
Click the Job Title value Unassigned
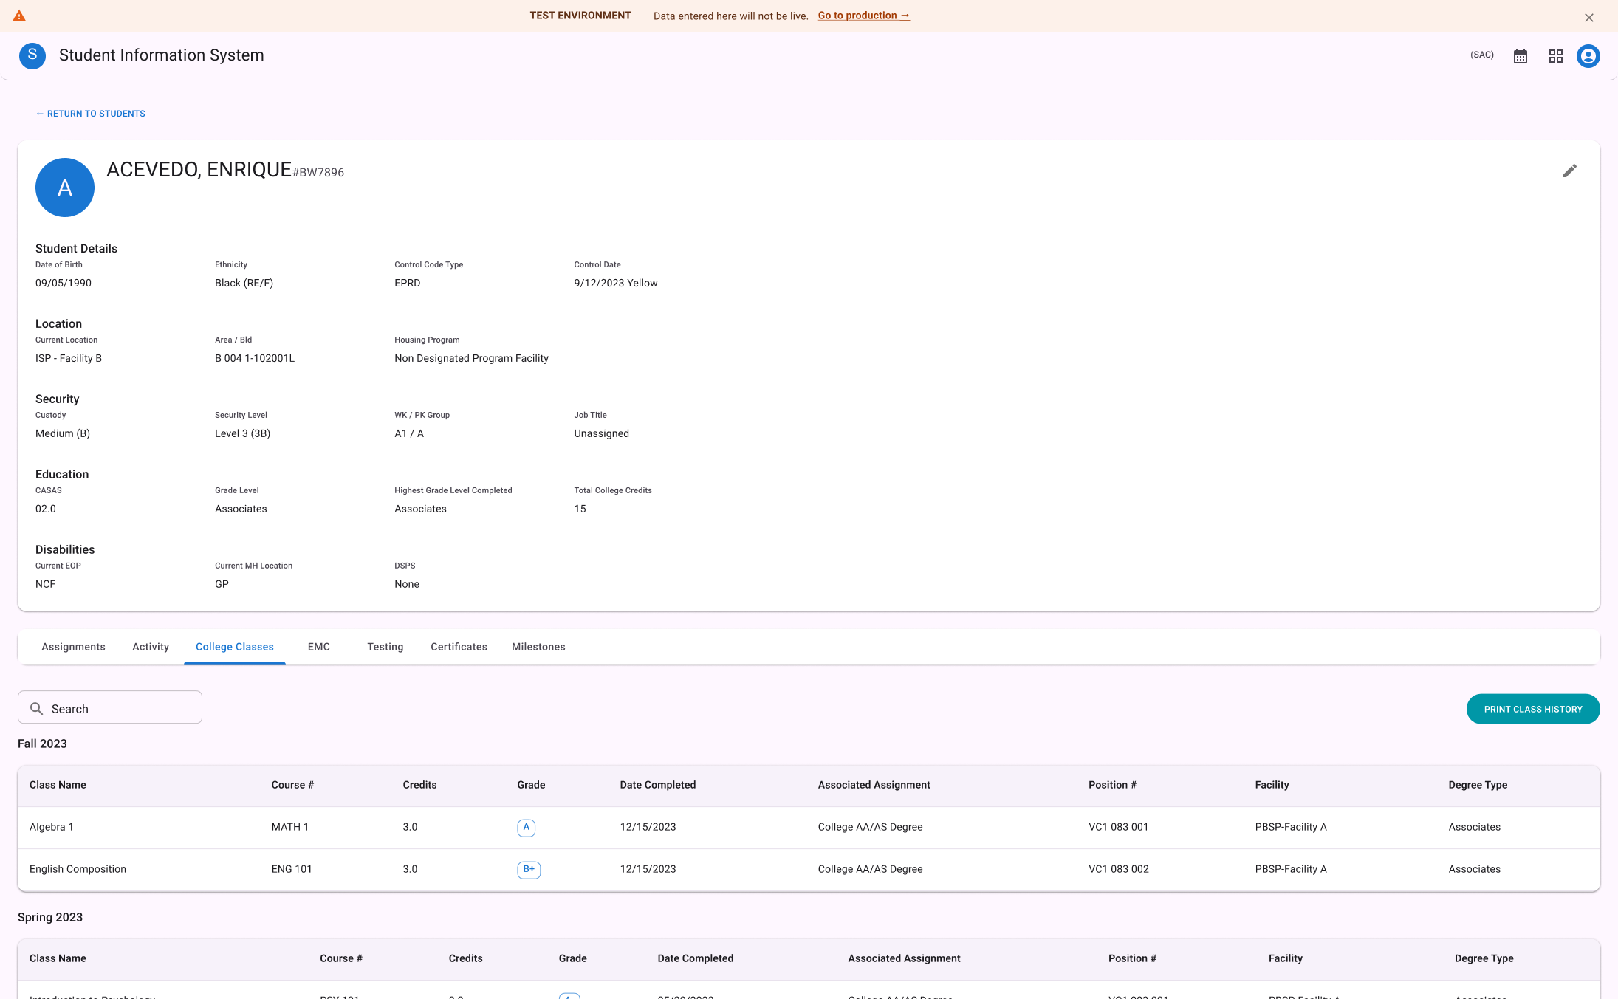point(601,433)
